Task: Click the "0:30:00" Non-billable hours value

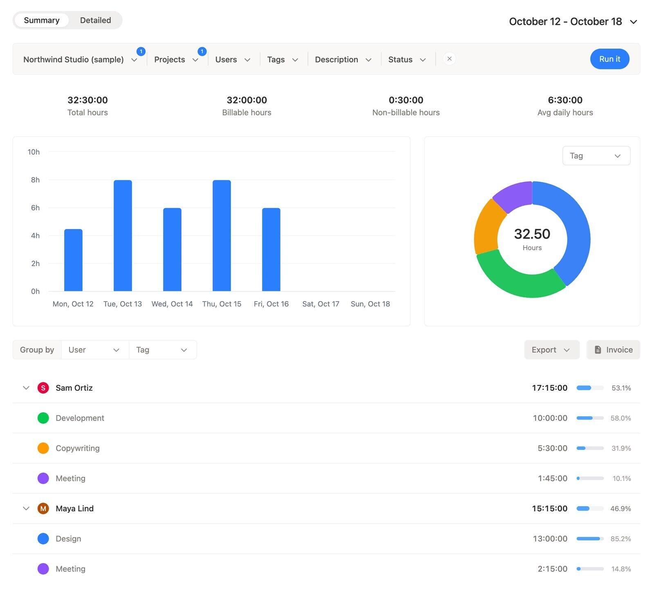Action: click(x=406, y=100)
